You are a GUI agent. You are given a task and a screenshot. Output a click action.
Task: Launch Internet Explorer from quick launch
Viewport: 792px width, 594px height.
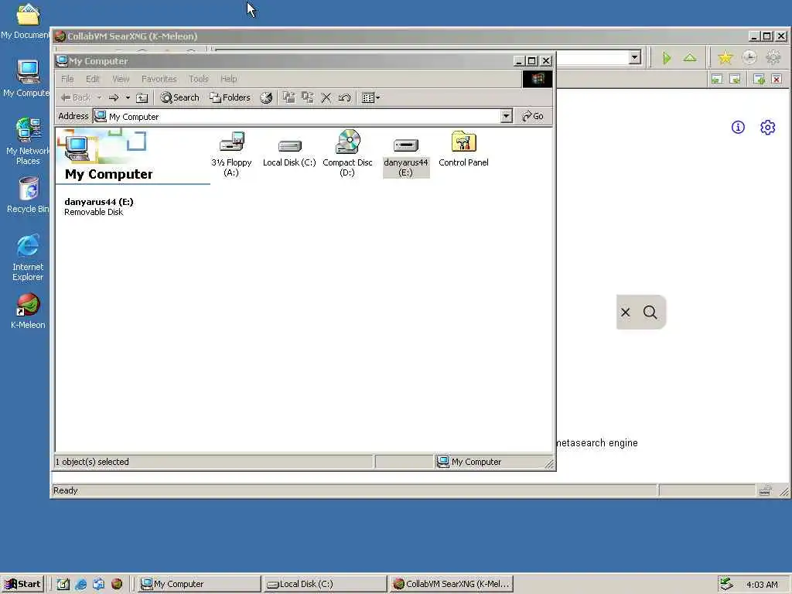click(80, 584)
